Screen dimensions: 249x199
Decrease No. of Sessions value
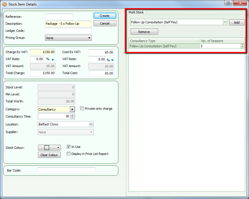tap(242, 47)
